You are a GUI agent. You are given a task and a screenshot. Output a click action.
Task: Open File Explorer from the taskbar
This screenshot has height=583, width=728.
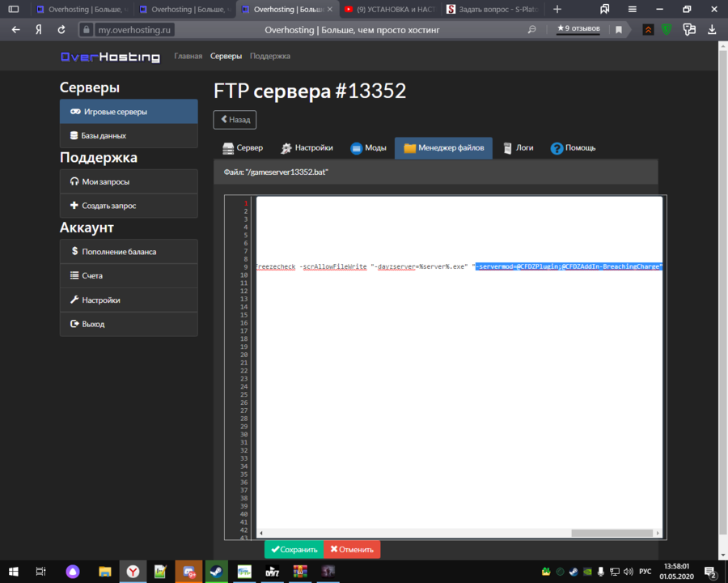pyautogui.click(x=105, y=572)
